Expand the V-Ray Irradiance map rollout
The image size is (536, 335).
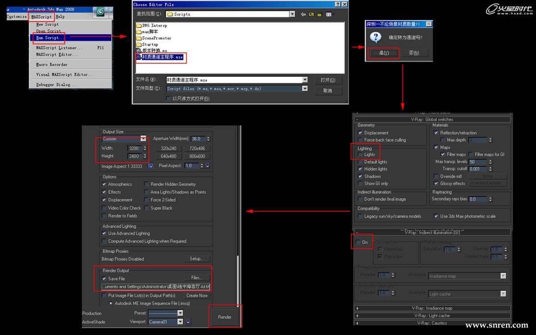coord(432,308)
